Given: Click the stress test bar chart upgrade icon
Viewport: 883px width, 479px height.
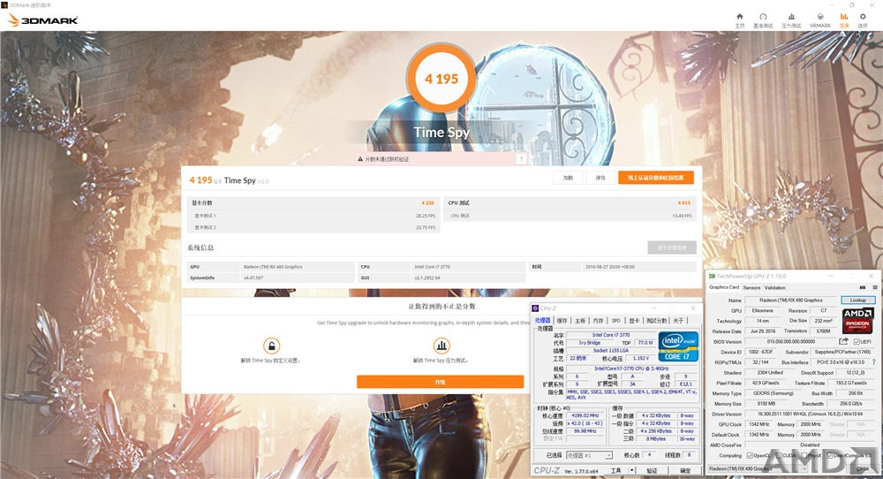Looking at the screenshot, I should click(x=441, y=346).
